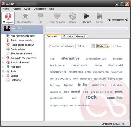Select the singer-songwriter tag
This screenshot has height=127, width=131.
62,105
